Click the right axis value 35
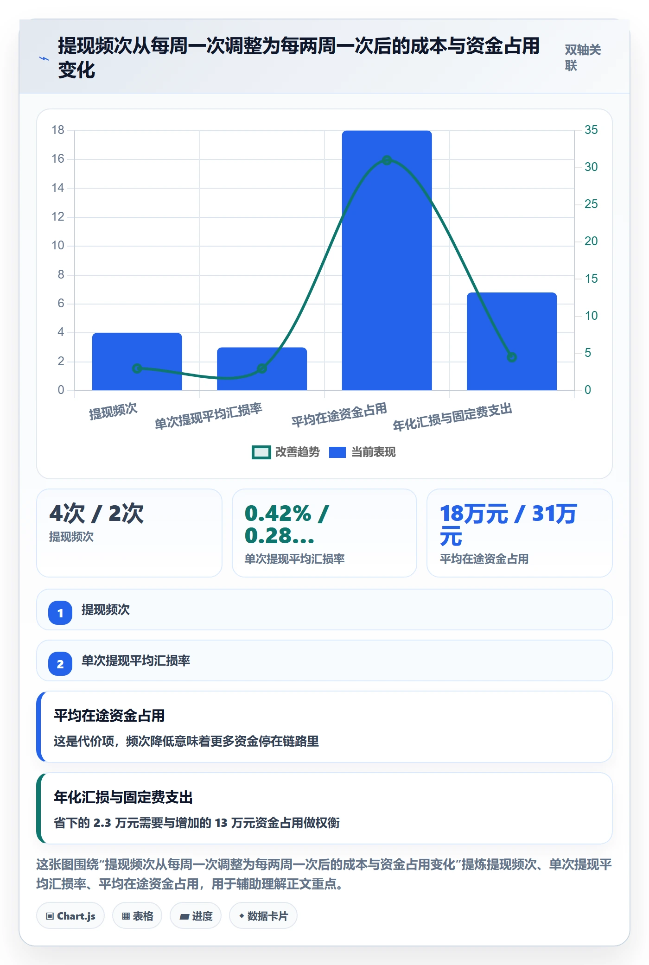Screen dimensions: 649x965 coord(591,130)
